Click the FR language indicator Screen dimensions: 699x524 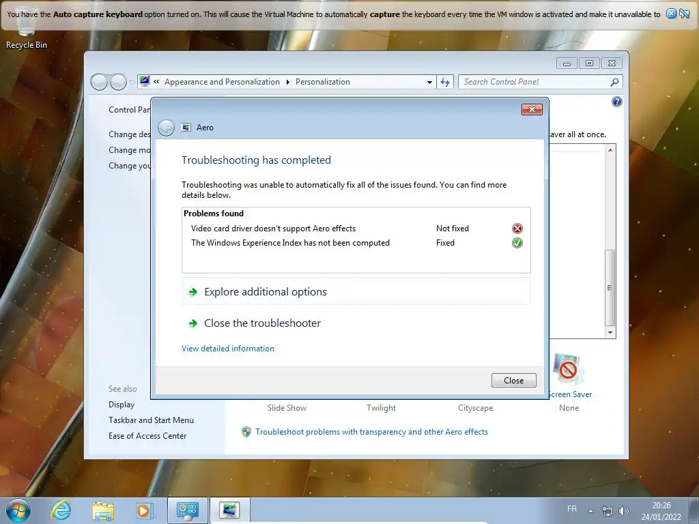[572, 509]
